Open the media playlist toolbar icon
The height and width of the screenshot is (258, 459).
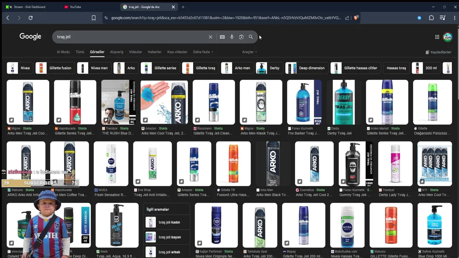pos(443,18)
